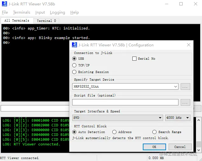Select TCP/IP connection option
This screenshot has width=202, height=161.
[74, 65]
